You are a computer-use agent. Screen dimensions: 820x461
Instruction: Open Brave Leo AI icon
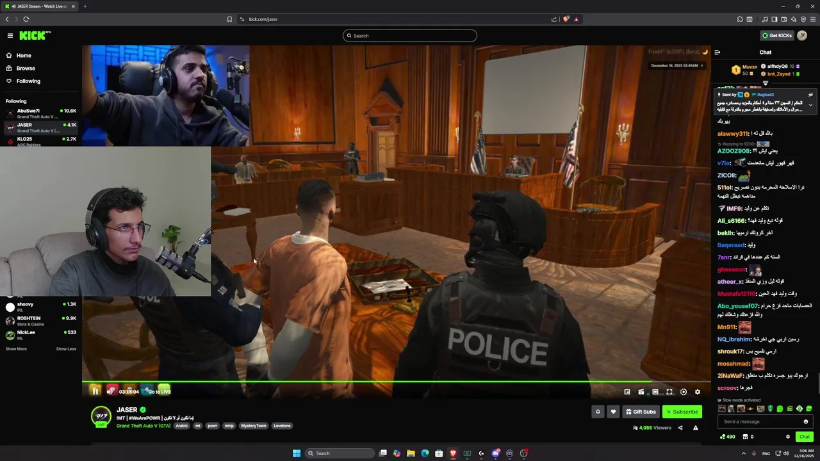(x=794, y=19)
